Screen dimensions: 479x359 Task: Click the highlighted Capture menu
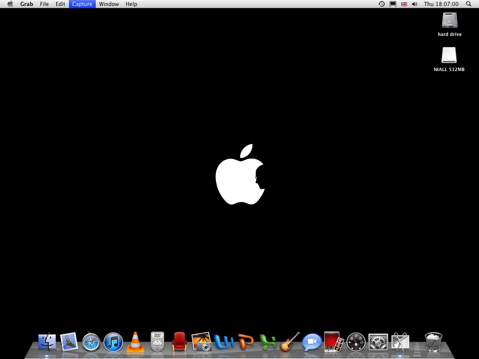click(x=82, y=4)
